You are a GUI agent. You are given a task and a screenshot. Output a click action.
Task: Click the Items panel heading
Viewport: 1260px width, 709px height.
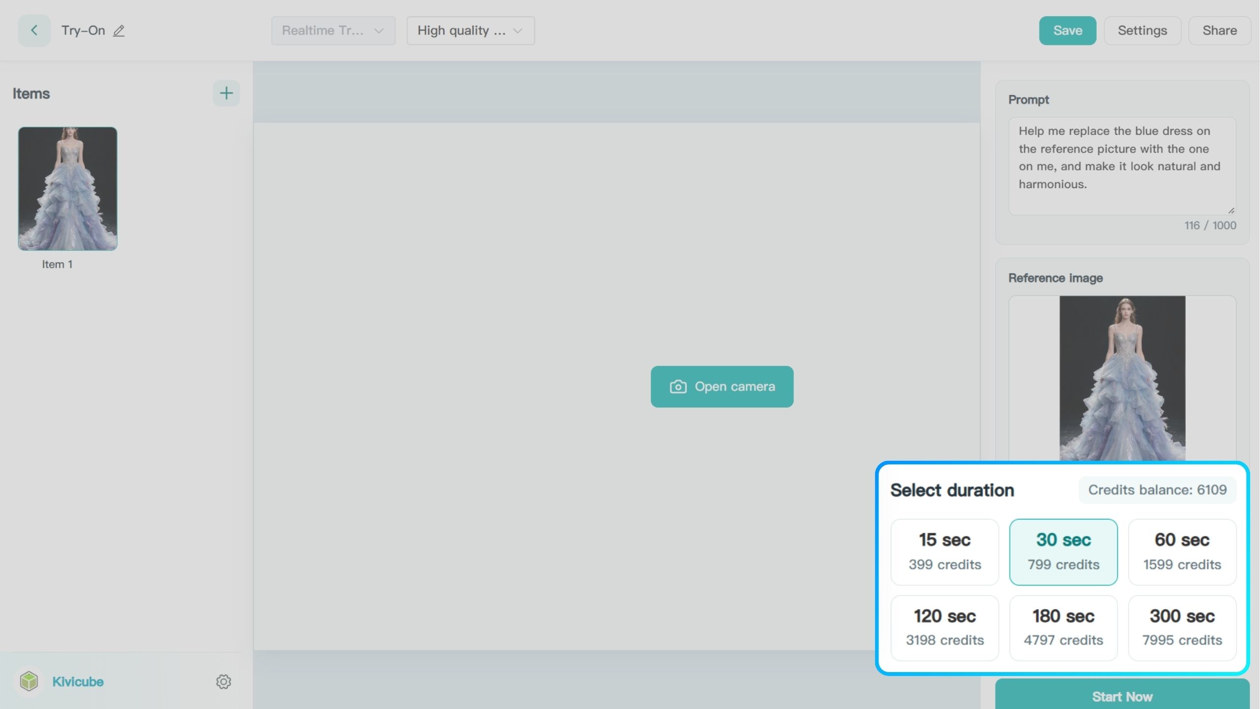coord(31,94)
